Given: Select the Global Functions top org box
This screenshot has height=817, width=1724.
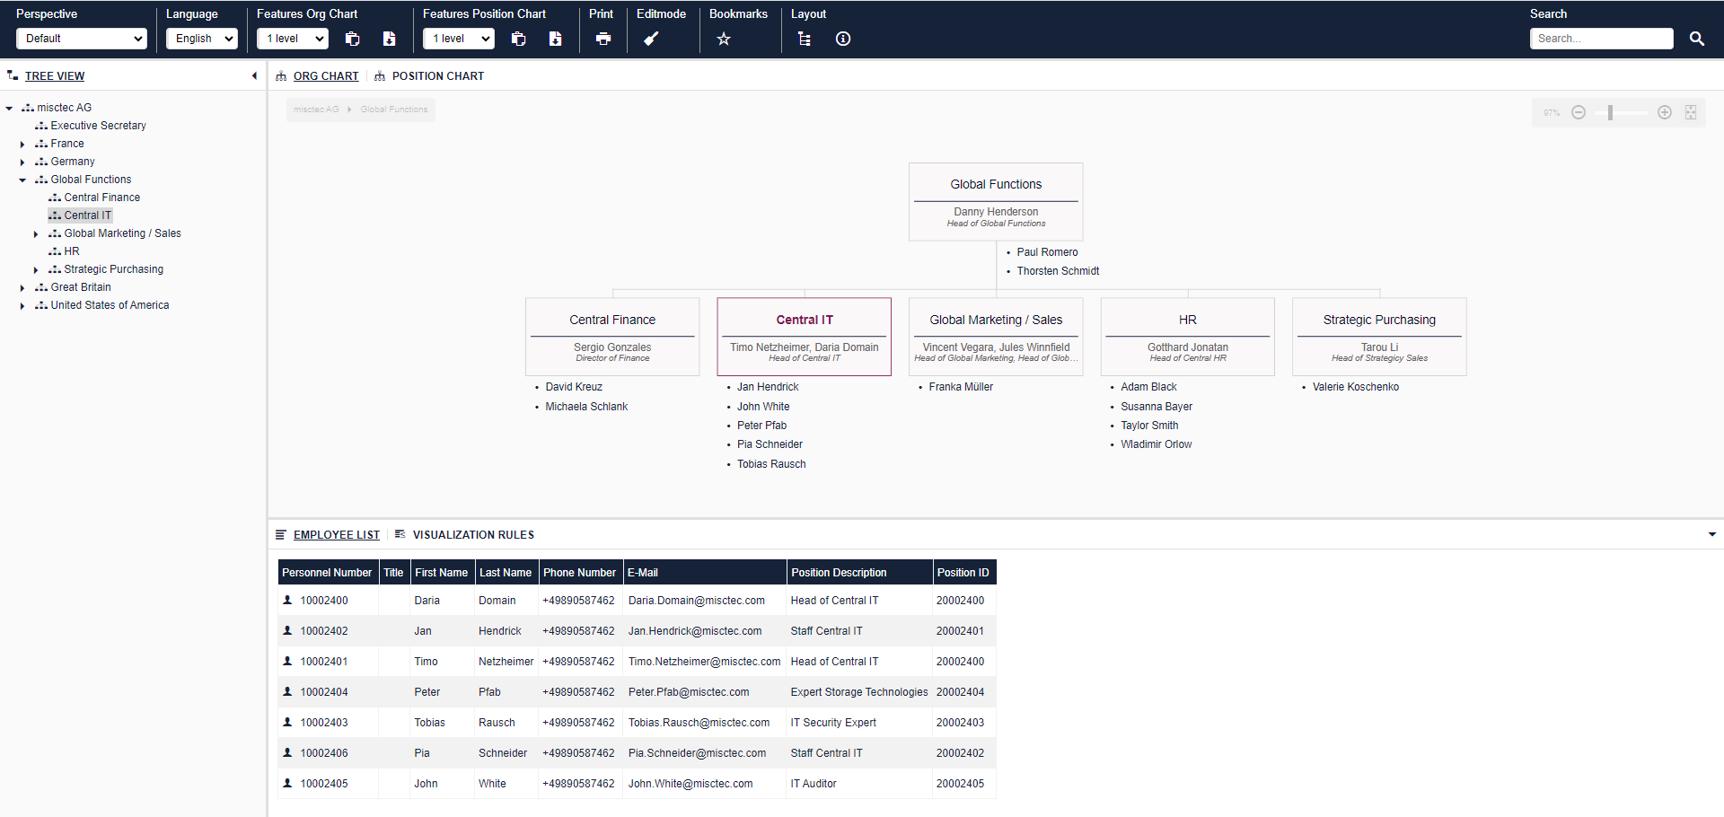Looking at the screenshot, I should tap(996, 201).
